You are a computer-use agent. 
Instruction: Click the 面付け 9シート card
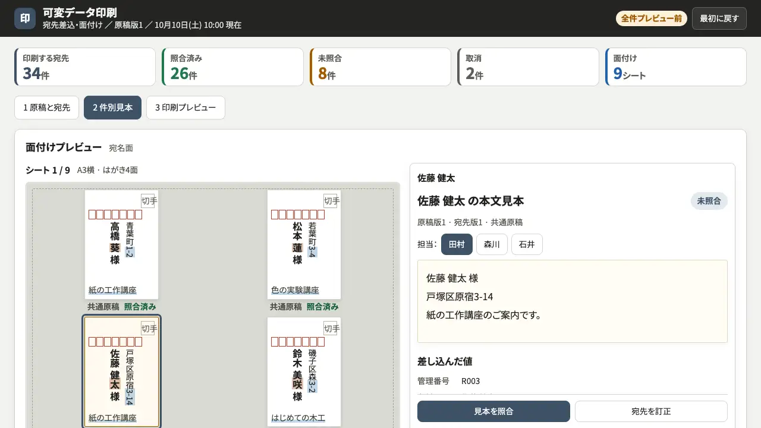[676, 67]
